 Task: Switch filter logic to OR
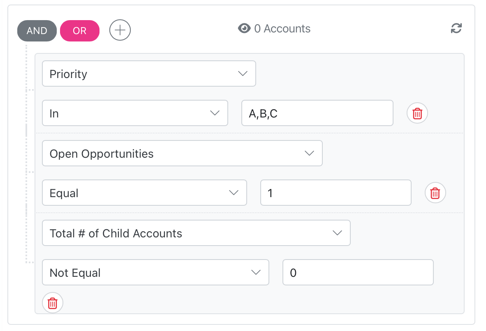pos(80,31)
